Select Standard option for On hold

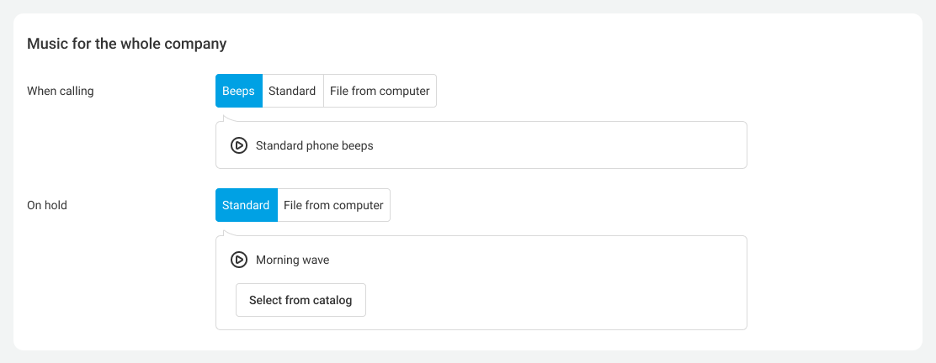click(x=246, y=205)
